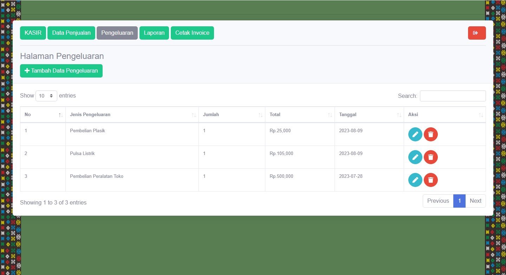
Task: Open the show entries dropdown
Action: (46, 96)
